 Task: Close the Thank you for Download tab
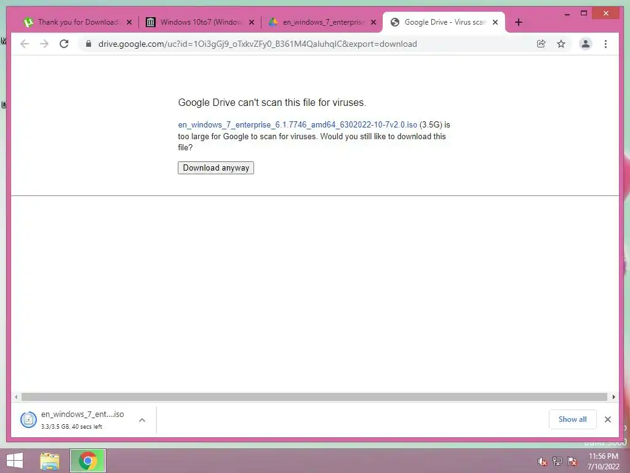(x=129, y=22)
